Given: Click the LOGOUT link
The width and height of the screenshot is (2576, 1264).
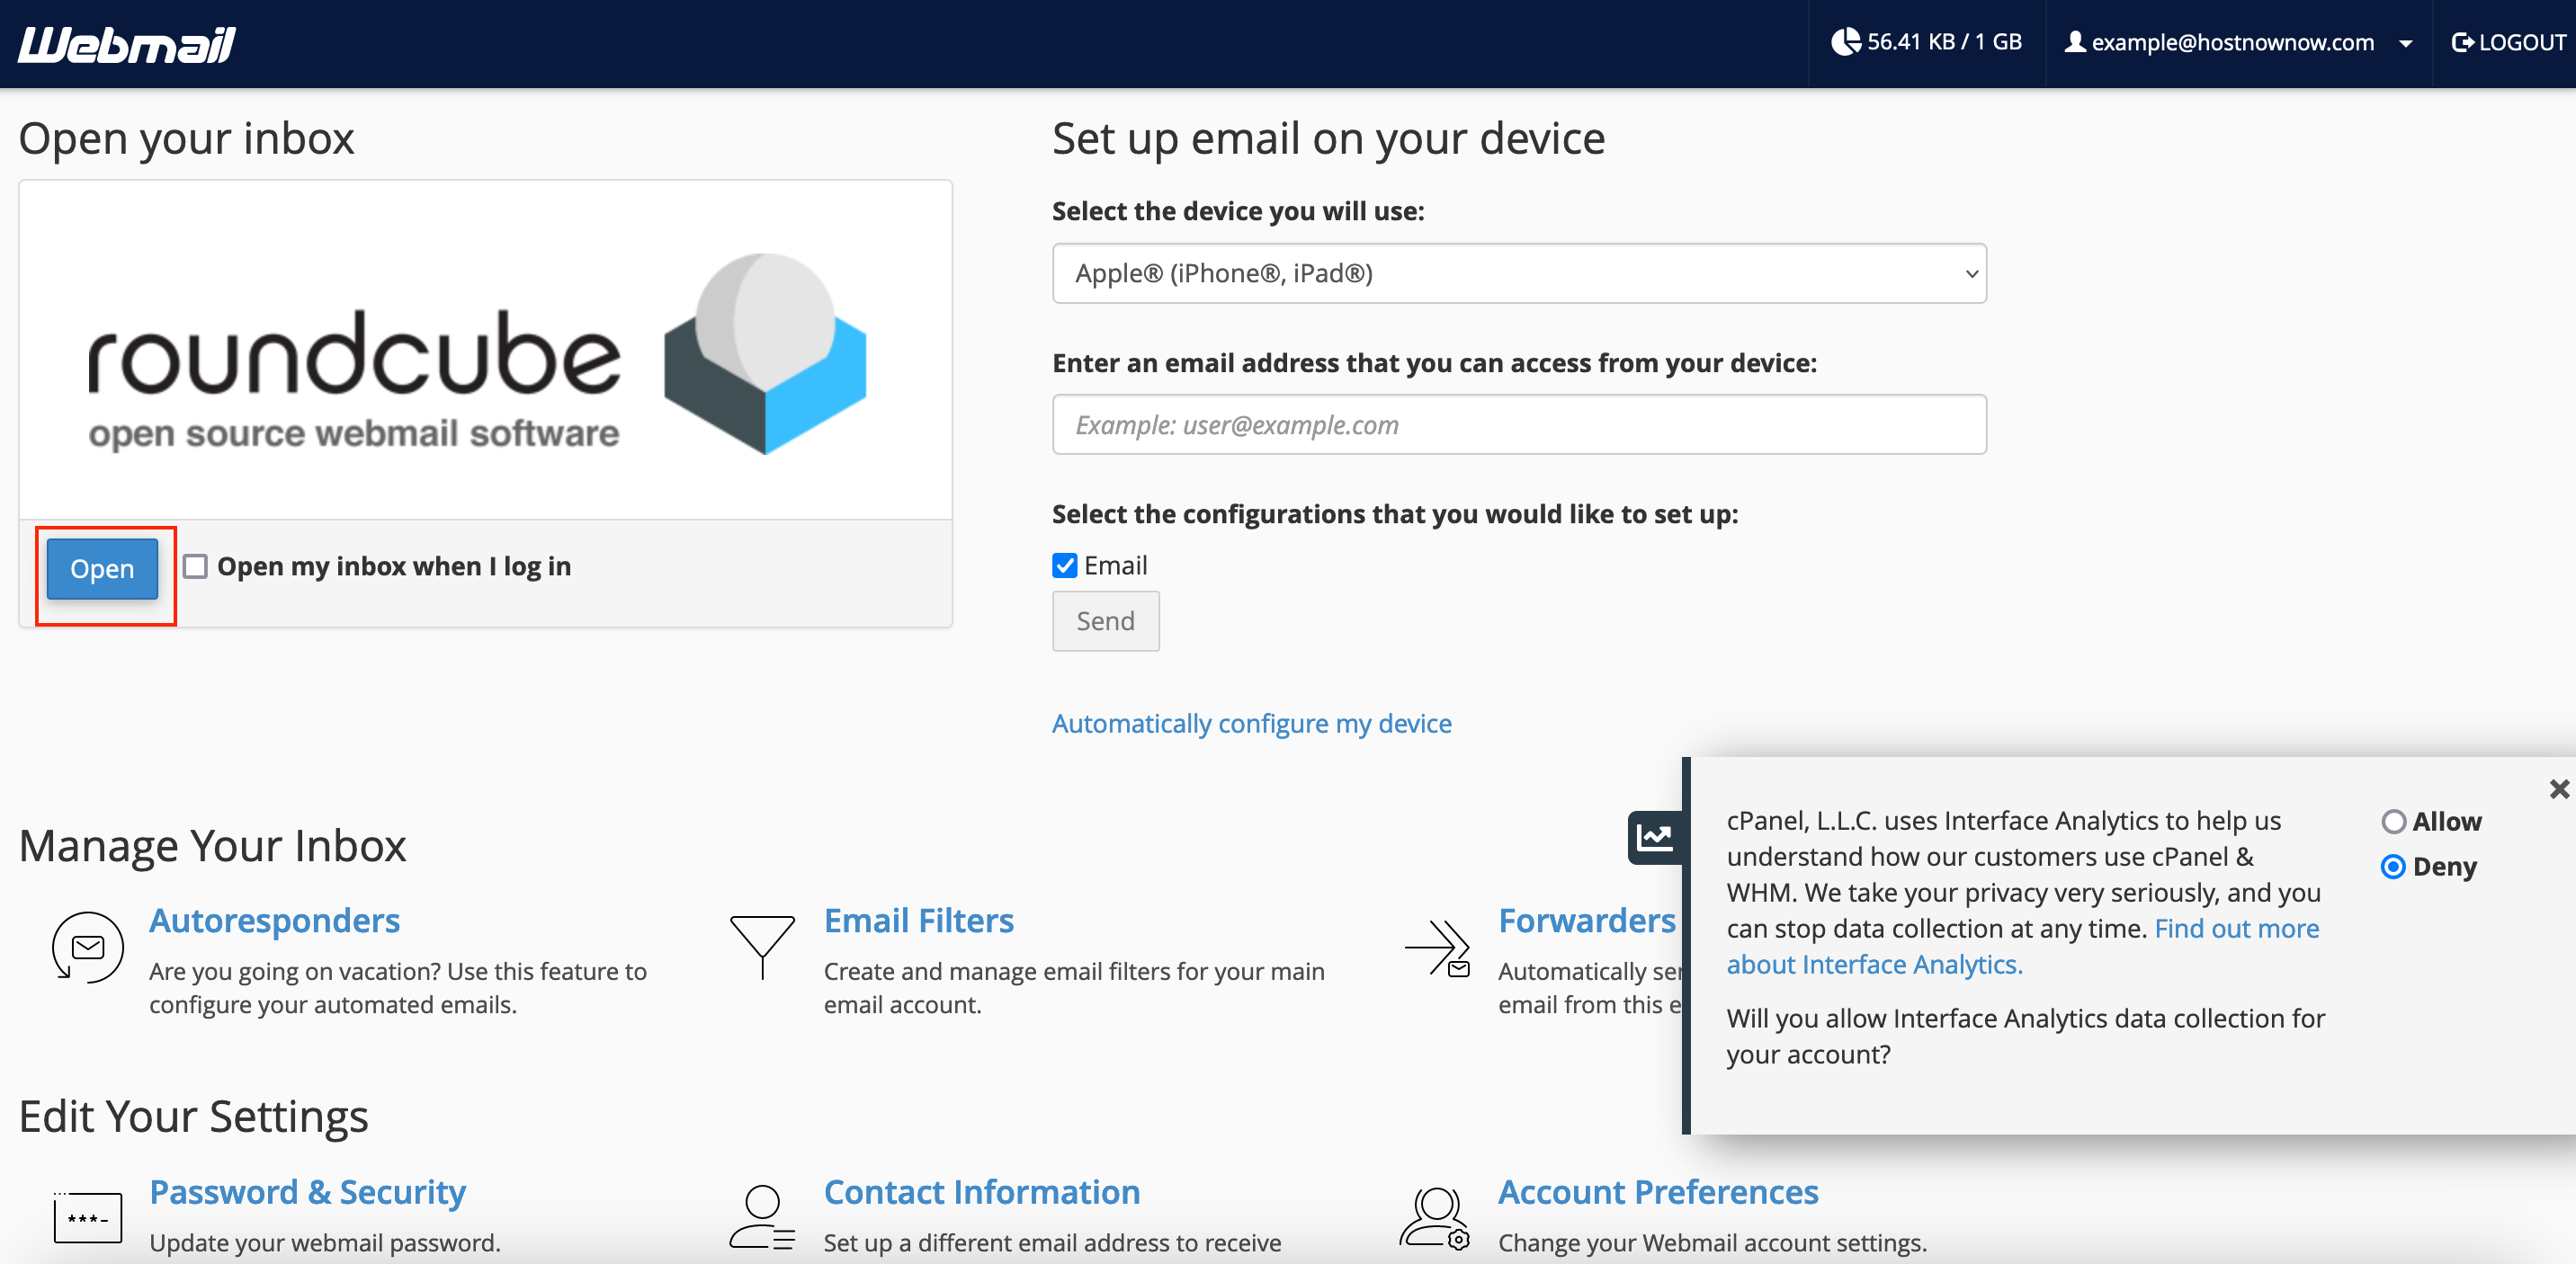Looking at the screenshot, I should 2509,42.
